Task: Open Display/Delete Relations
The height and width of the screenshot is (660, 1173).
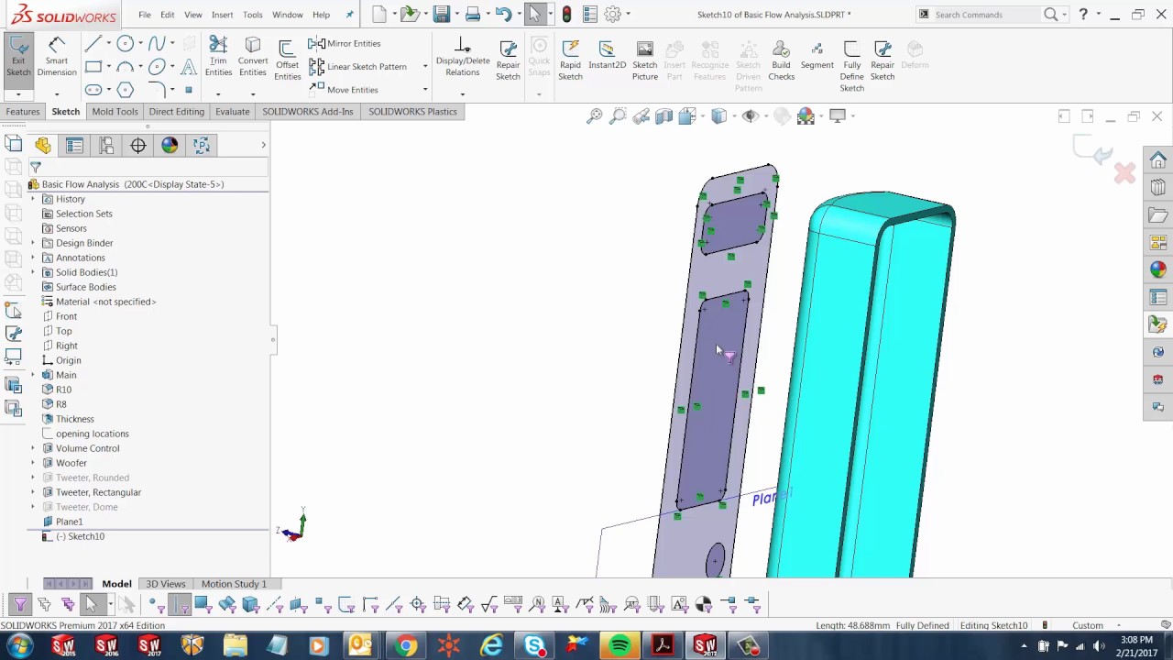Action: [463, 59]
